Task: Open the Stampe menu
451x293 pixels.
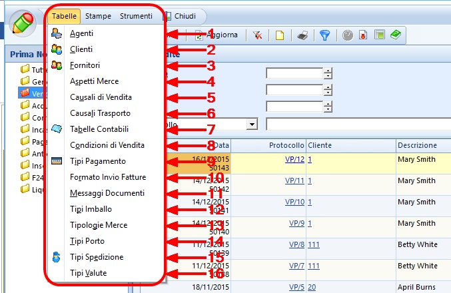Action: (x=99, y=16)
